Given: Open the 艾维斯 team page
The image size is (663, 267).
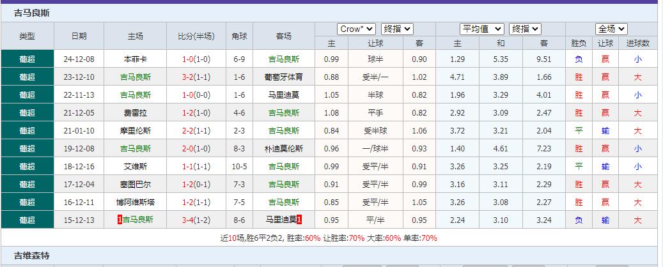Looking at the screenshot, I should 136,166.
